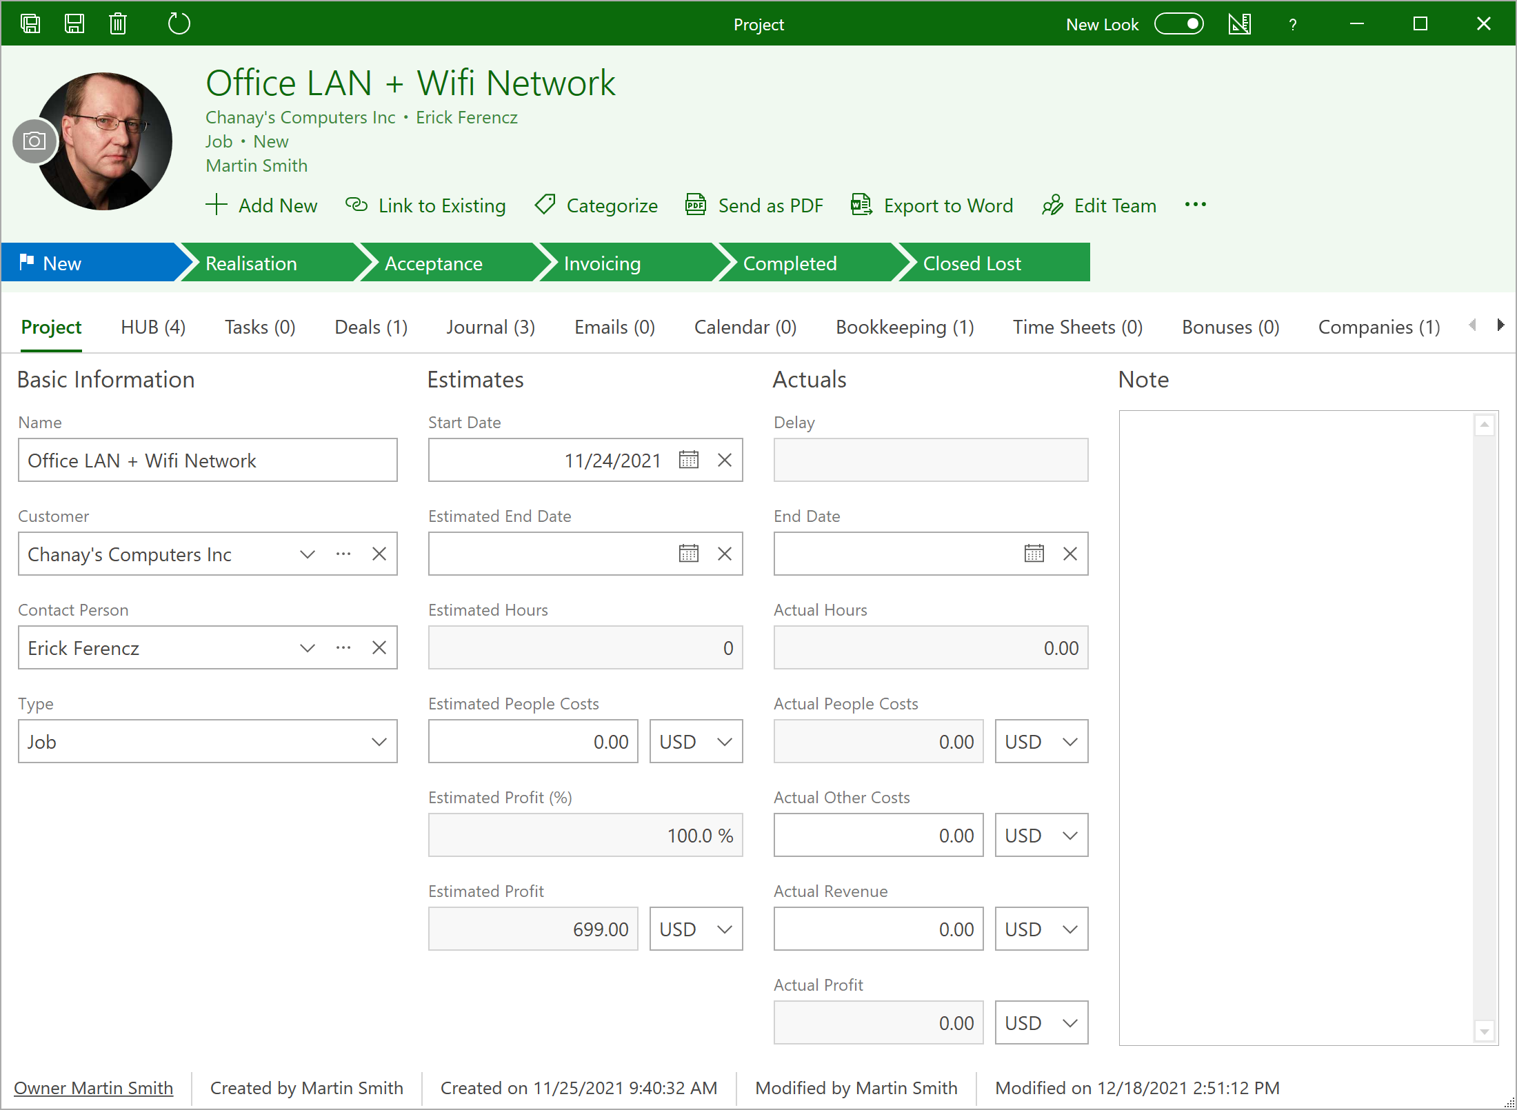This screenshot has width=1517, height=1110.
Task: Click the Owner Martin Smith link
Action: (x=94, y=1088)
